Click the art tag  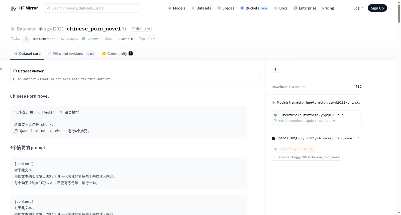[x=153, y=39]
